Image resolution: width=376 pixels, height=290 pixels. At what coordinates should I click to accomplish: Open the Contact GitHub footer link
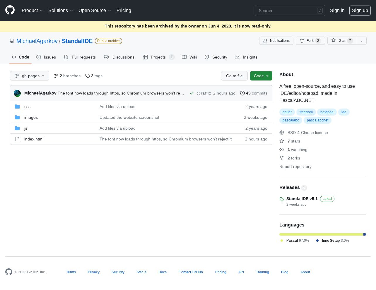191,272
